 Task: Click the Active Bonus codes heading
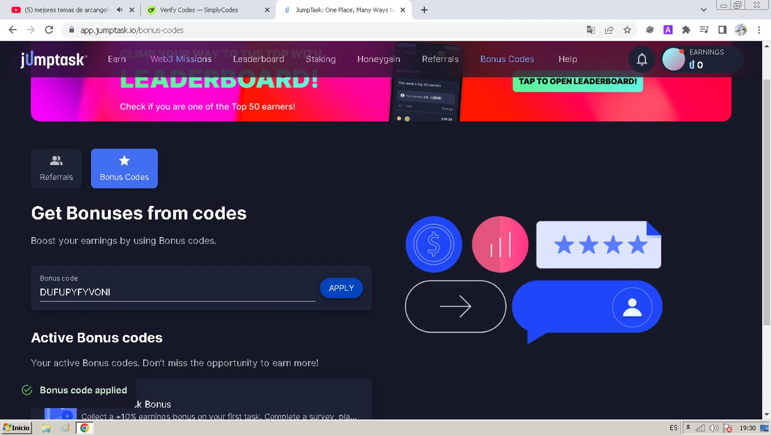click(x=97, y=337)
